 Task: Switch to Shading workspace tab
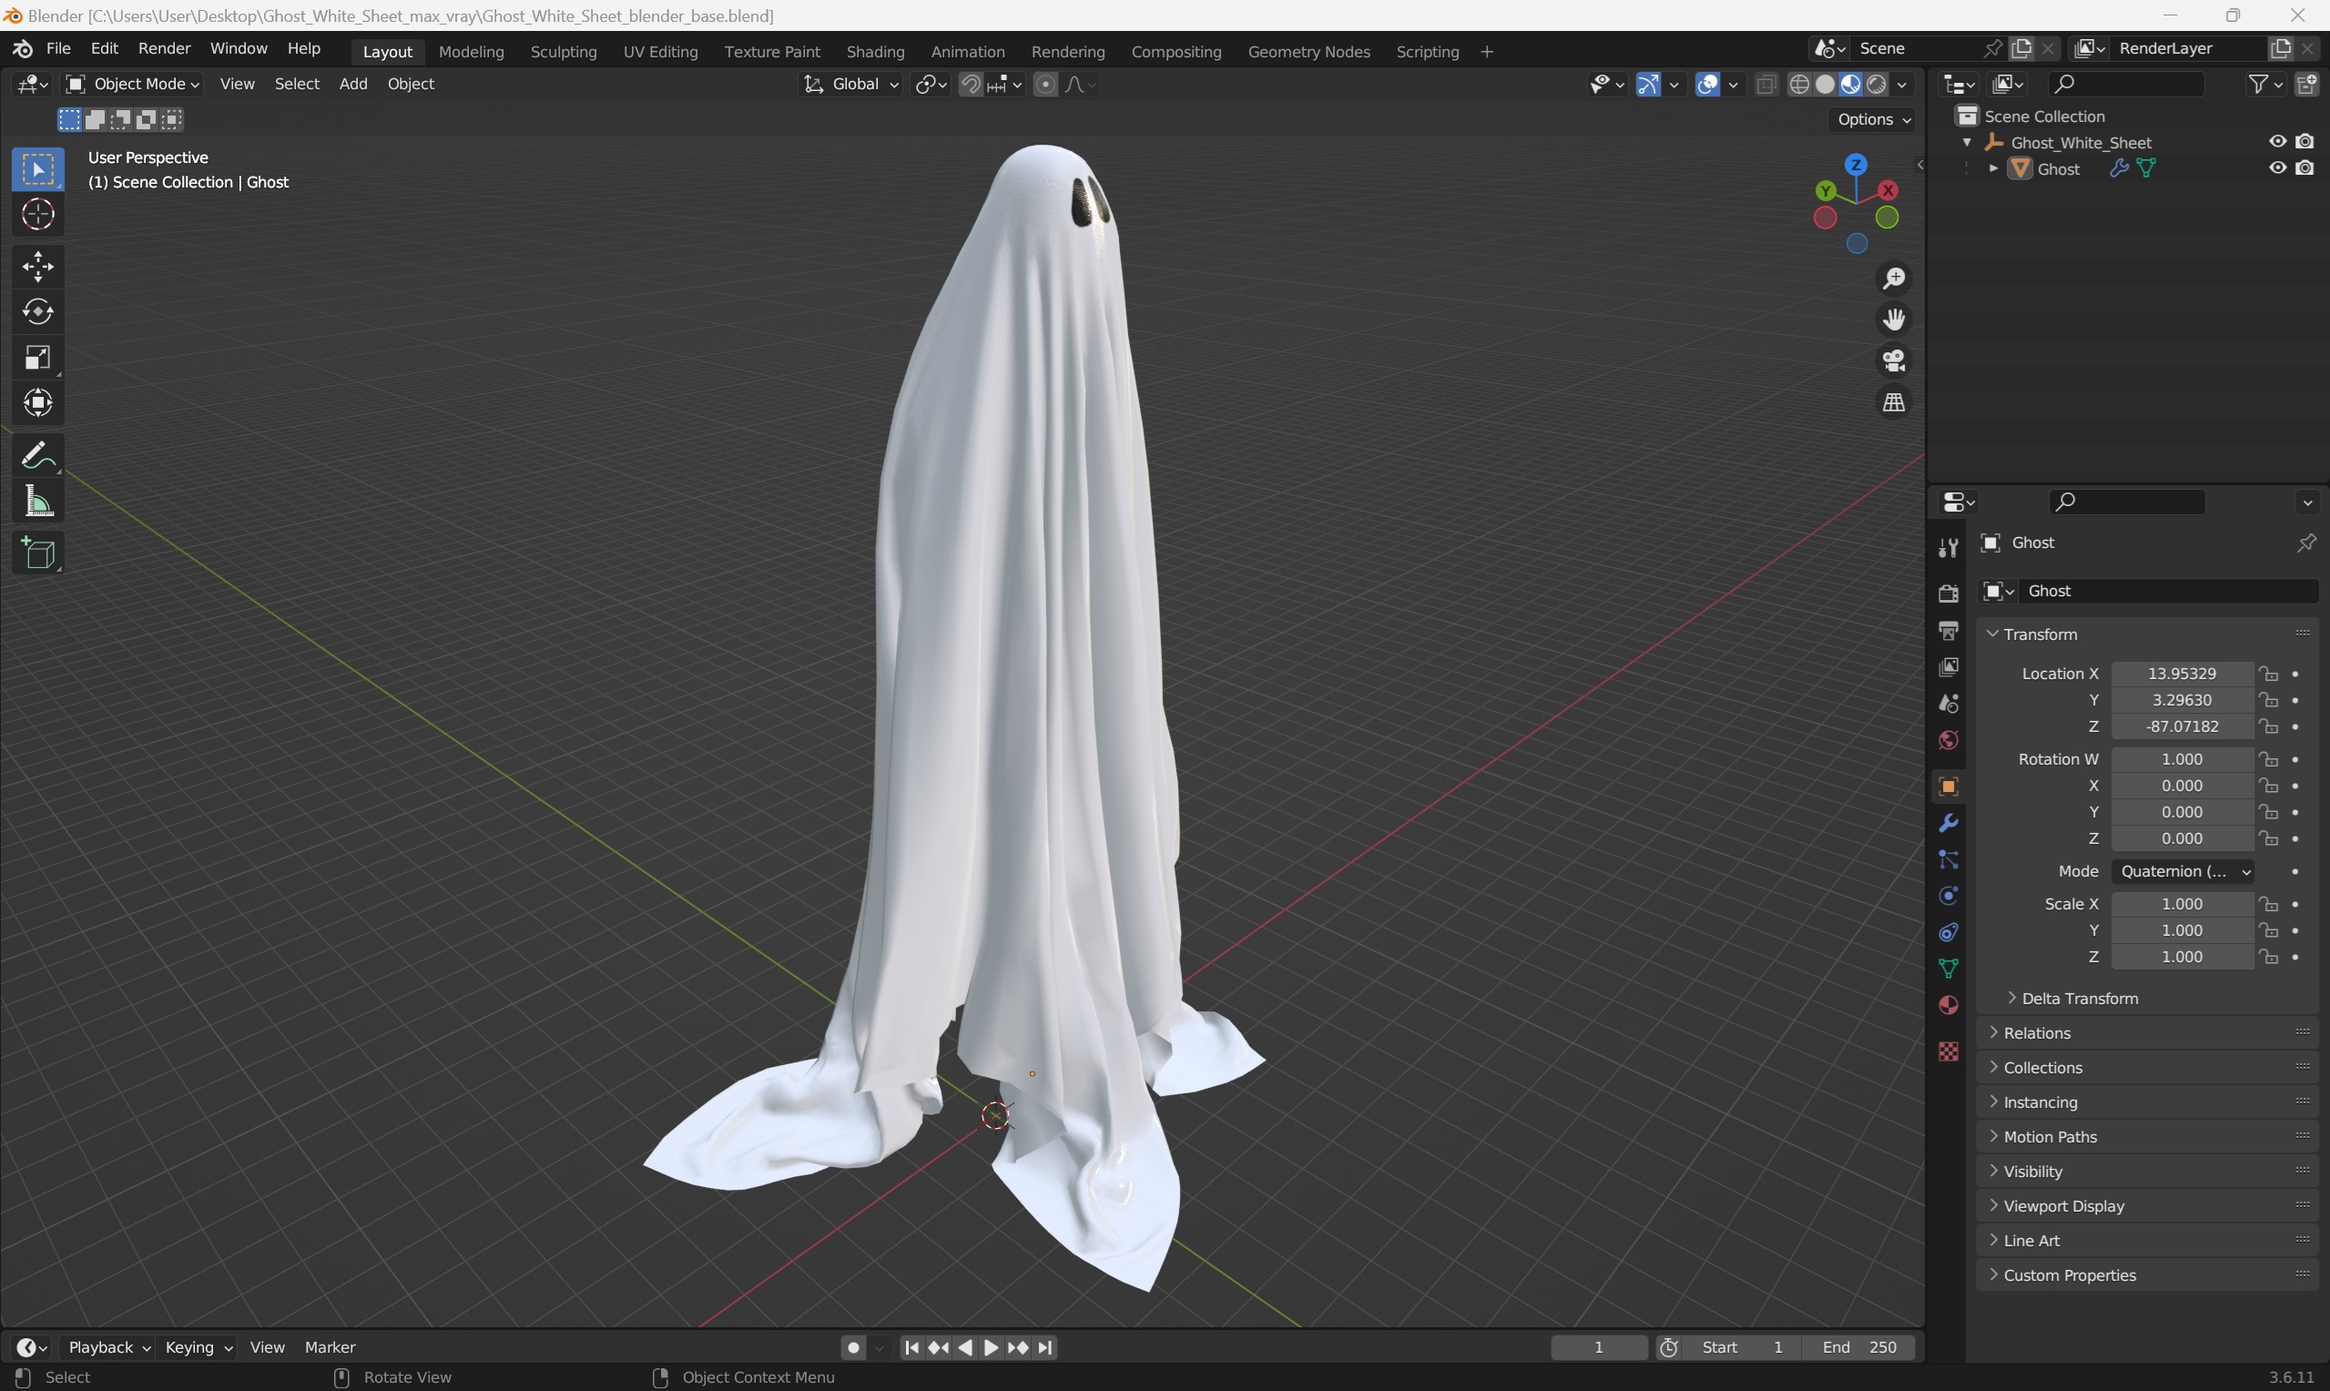click(875, 52)
